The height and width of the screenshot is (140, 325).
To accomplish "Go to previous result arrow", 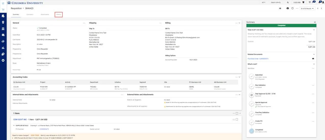I will click(x=318, y=8).
